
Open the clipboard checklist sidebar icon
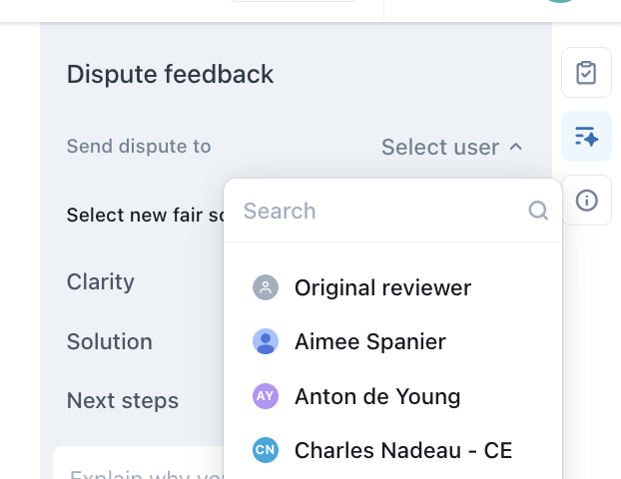point(586,73)
